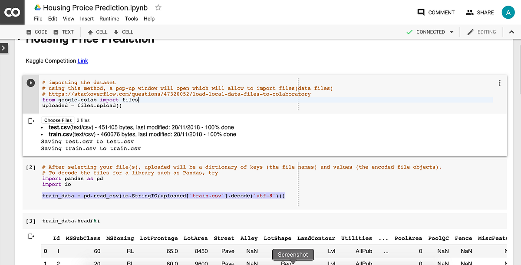Click the output clear icon of upload cell
The height and width of the screenshot is (265, 521).
coord(30,120)
